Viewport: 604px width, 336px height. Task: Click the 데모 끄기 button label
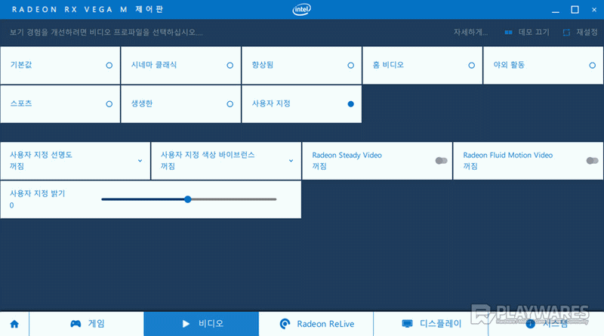[x=534, y=32]
